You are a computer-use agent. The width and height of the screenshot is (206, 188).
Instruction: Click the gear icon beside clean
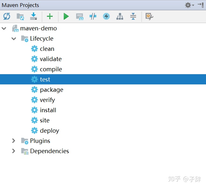tap(34, 49)
